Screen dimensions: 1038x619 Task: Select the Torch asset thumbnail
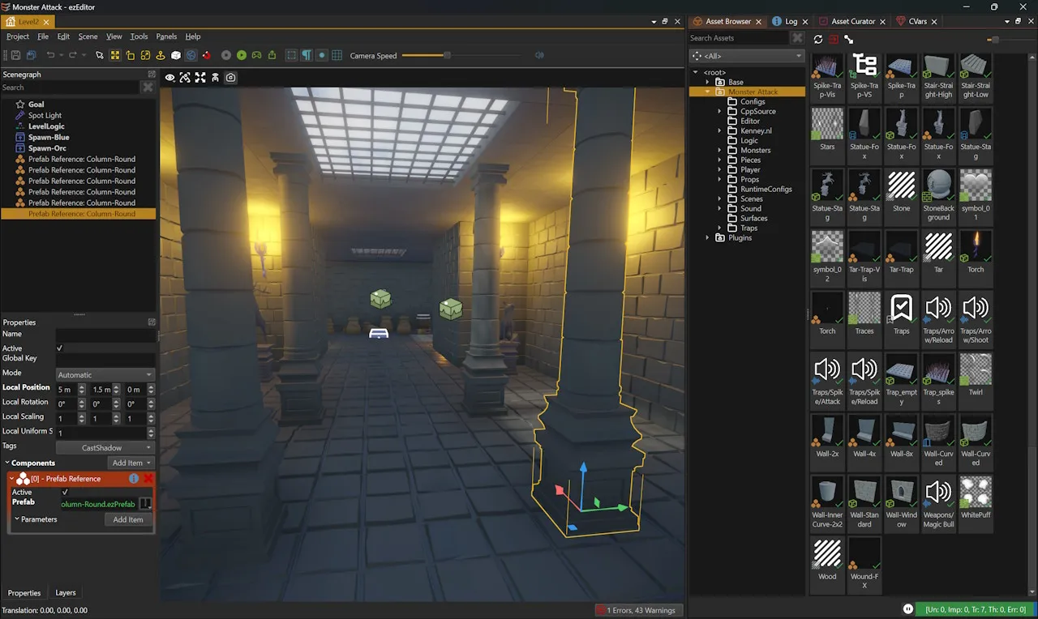pyautogui.click(x=975, y=247)
